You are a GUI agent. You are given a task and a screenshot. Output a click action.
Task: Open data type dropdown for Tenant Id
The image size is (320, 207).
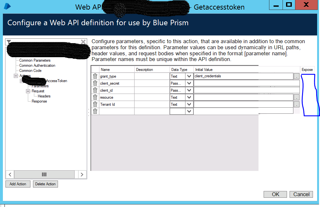[x=189, y=104]
